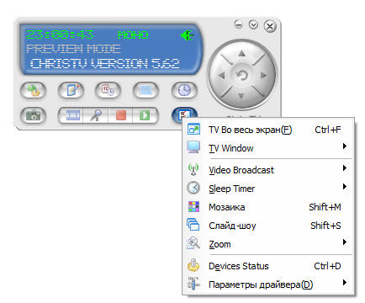The width and height of the screenshot is (365, 303).
Task: Open the settings button with green and gold gears
Action: pyautogui.click(x=34, y=90)
